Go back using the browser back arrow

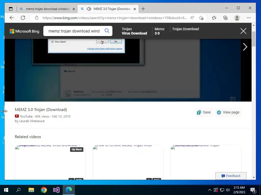[x=12, y=18]
